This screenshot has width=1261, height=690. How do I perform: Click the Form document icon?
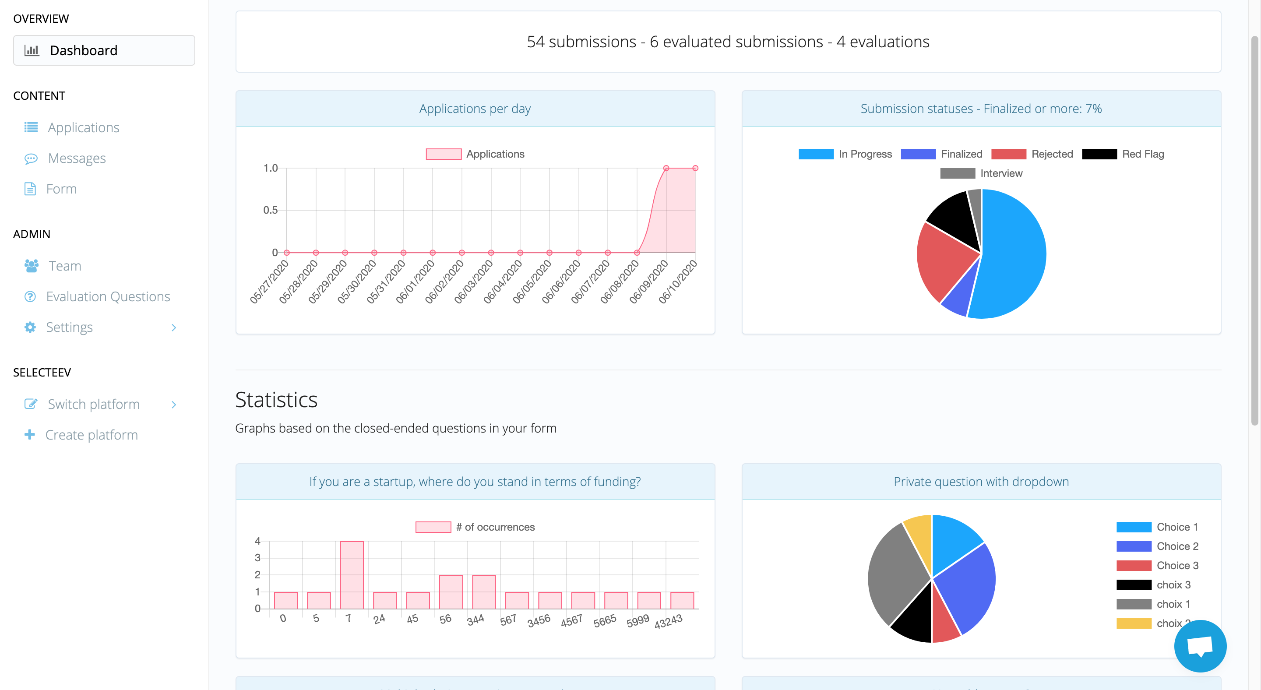(x=30, y=189)
